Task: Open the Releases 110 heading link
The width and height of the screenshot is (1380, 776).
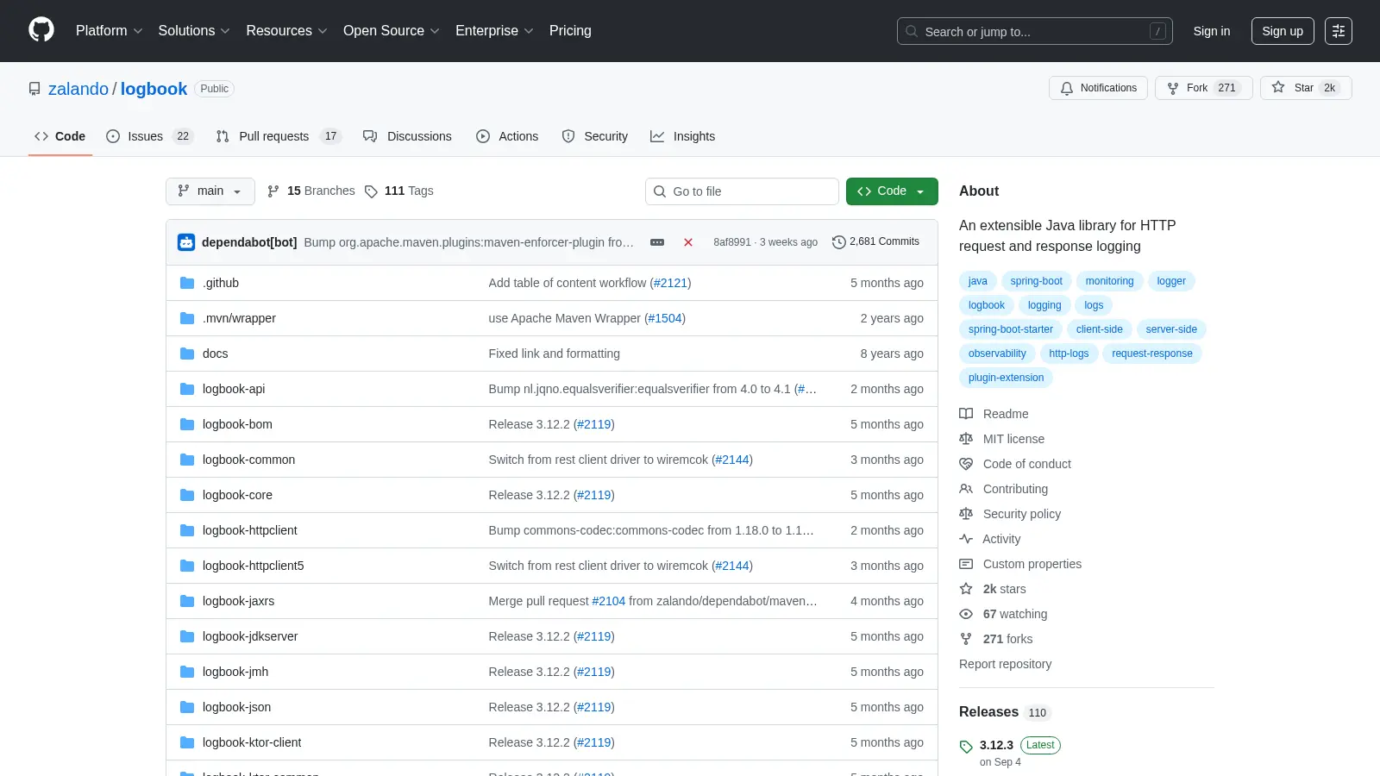Action: pos(1005,712)
